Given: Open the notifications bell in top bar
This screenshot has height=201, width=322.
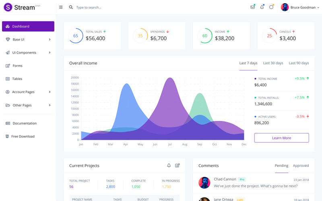Looking at the screenshot, I should 262,7.
